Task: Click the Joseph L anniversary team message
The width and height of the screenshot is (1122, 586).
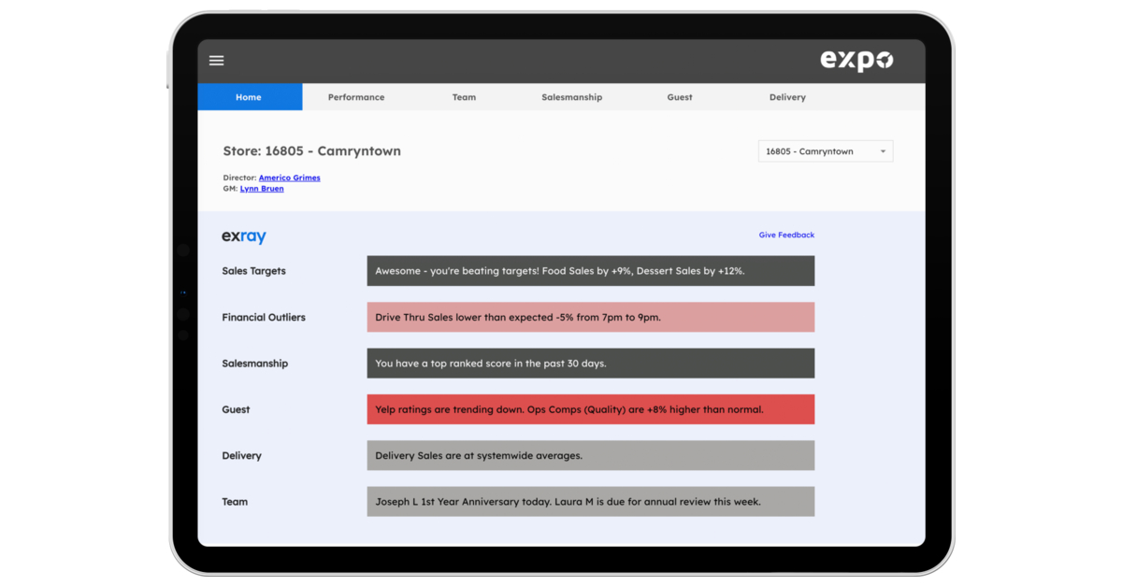Action: [590, 502]
